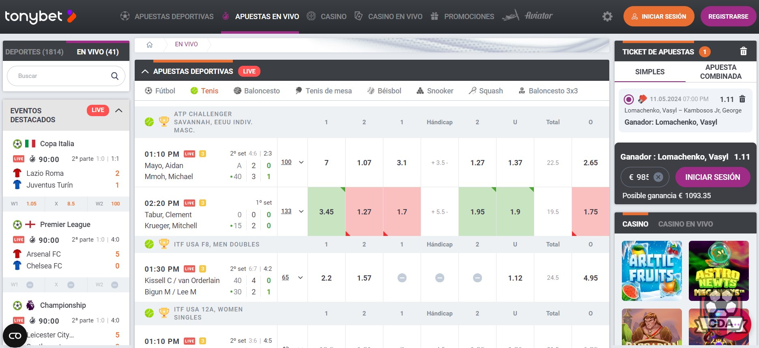Click the trophy icon of ITF USA F8 Men Doubles
This screenshot has width=759, height=348.
click(164, 244)
